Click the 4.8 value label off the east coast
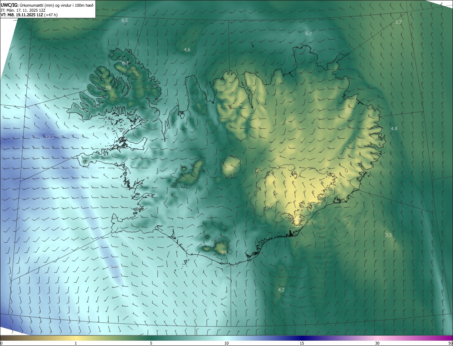The image size is (453, 346). click(394, 129)
